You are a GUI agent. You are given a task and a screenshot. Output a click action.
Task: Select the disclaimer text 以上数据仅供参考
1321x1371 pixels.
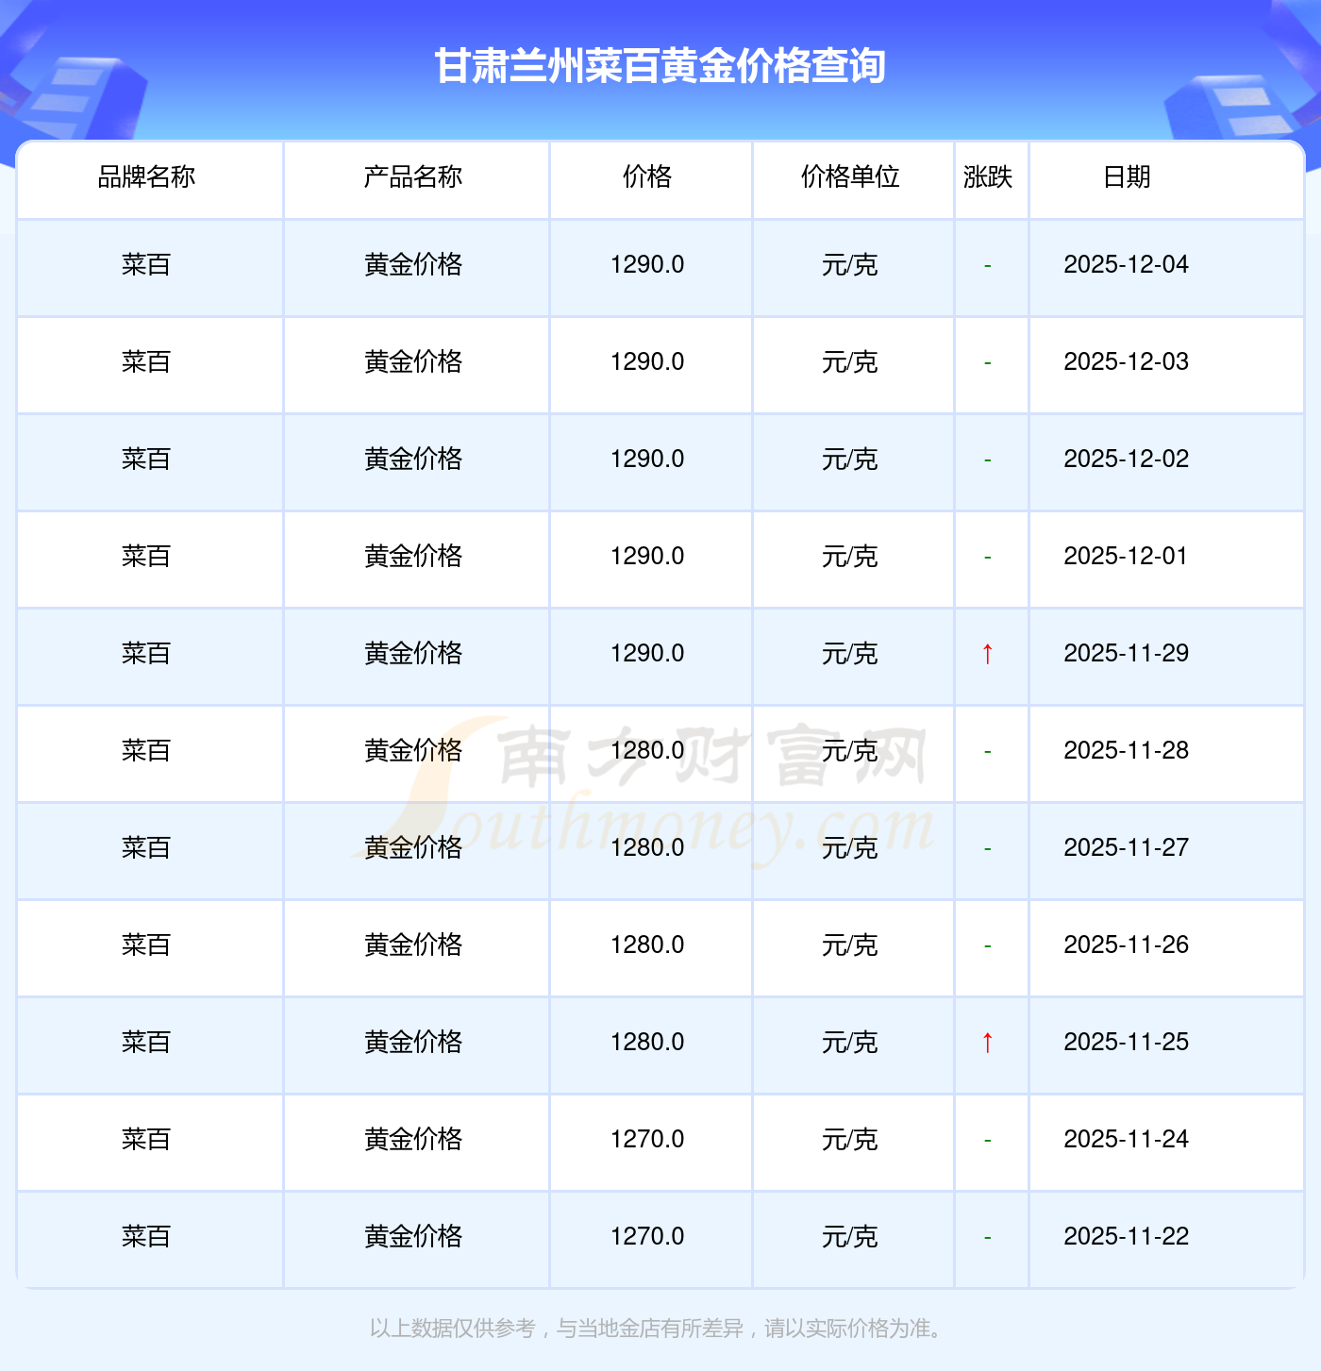(x=453, y=1329)
